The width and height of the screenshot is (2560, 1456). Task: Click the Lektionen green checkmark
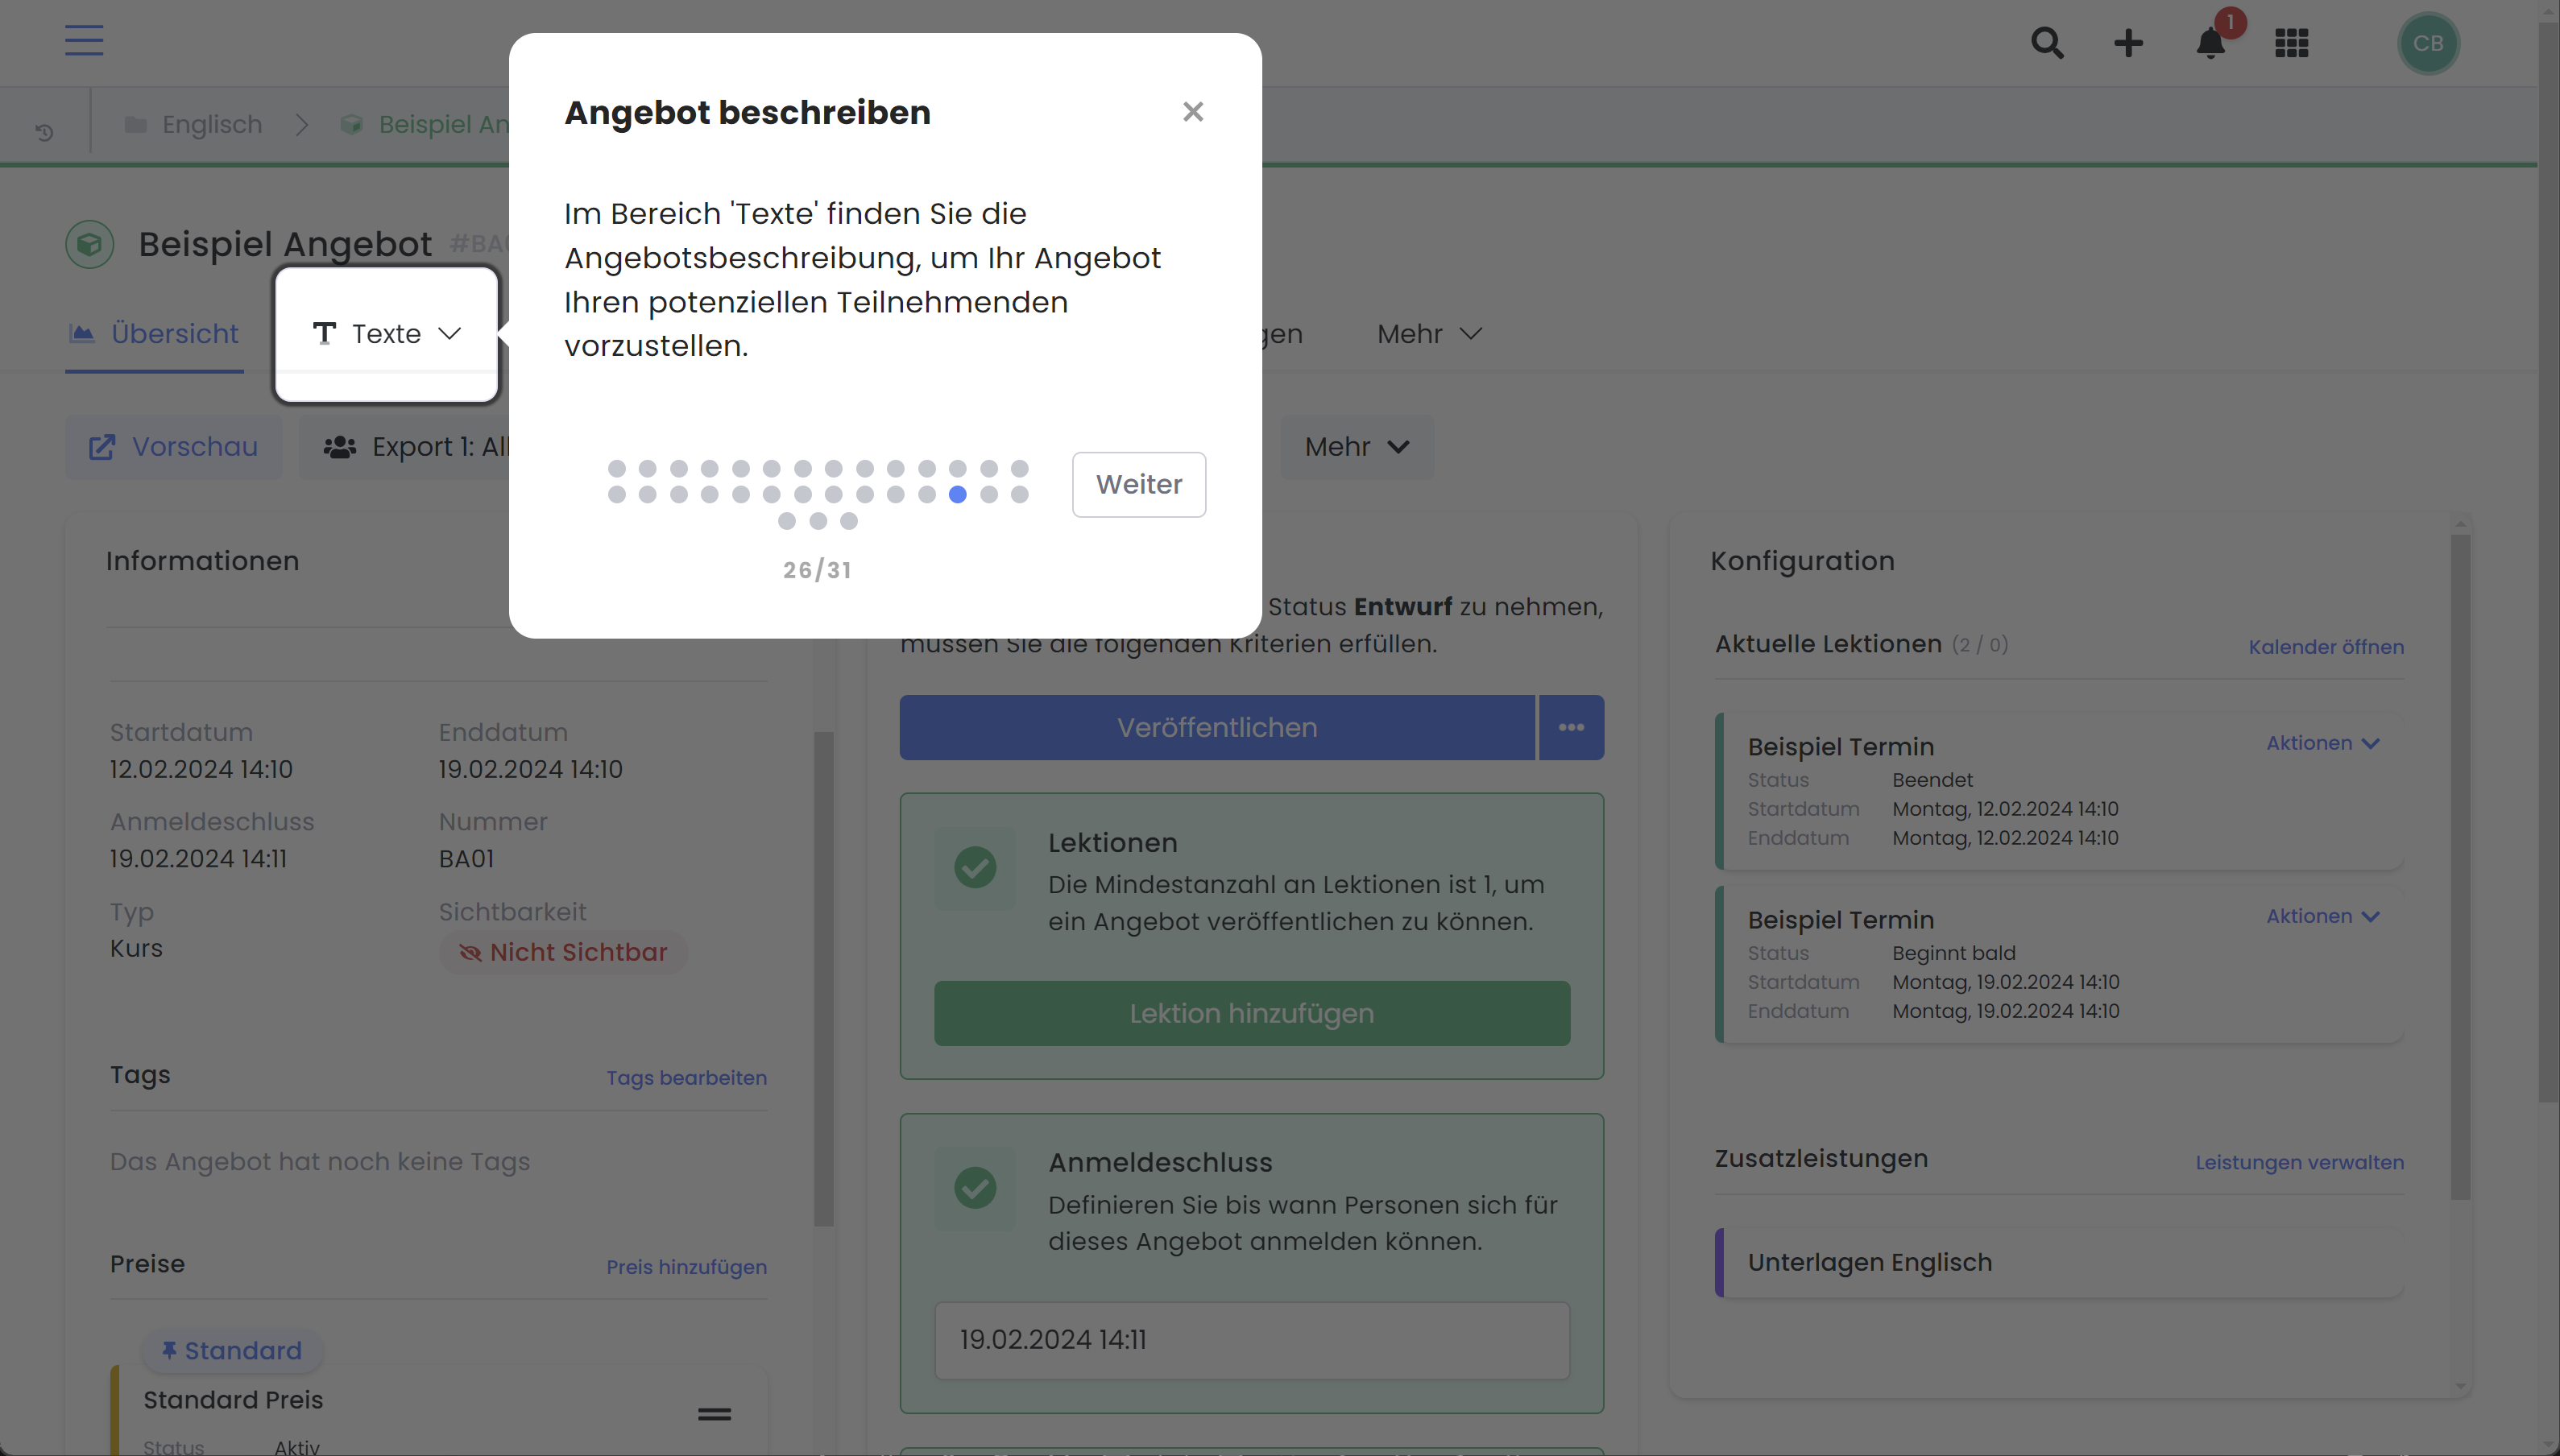[974, 867]
